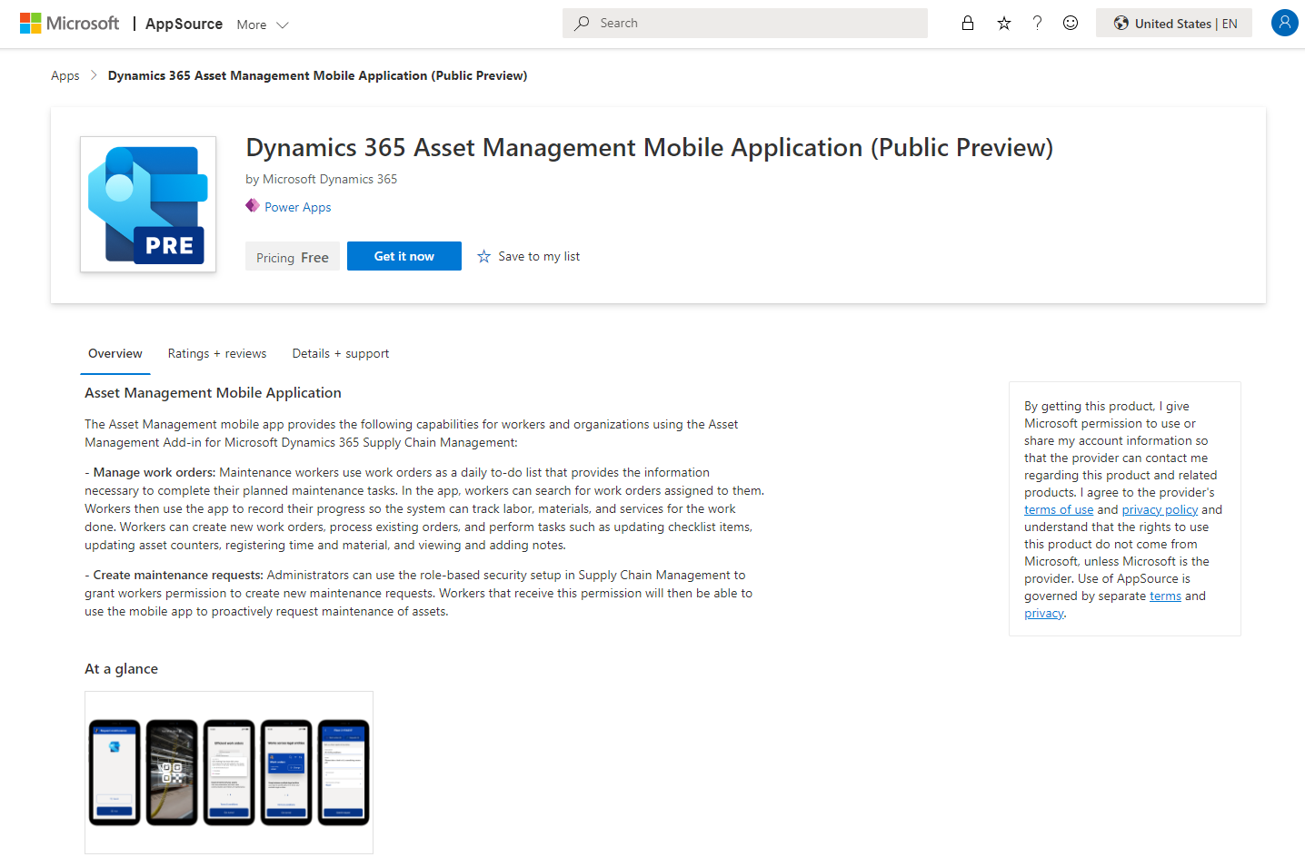Open AppSource privacy link
Viewport: 1305px width, 857px height.
click(1044, 614)
